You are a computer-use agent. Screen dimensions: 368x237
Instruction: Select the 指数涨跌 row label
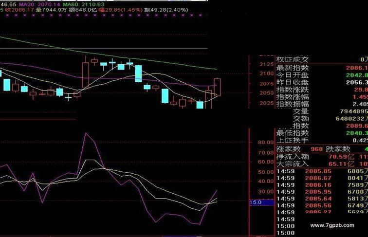click(x=292, y=90)
